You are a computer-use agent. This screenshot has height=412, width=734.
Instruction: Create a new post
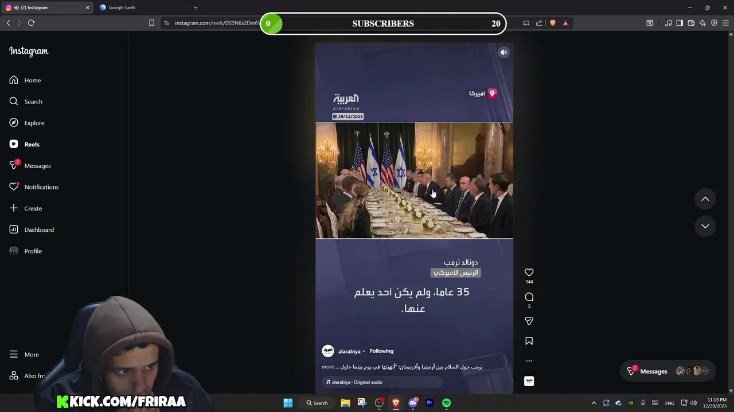coord(26,208)
